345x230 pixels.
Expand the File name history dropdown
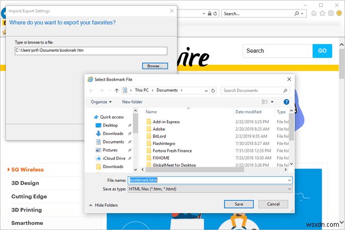(x=289, y=180)
